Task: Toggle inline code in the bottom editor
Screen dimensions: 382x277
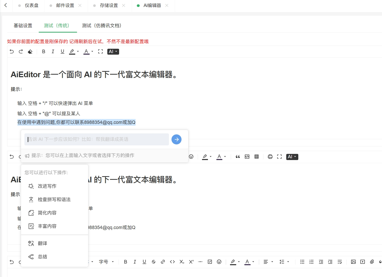Action: click(x=172, y=262)
